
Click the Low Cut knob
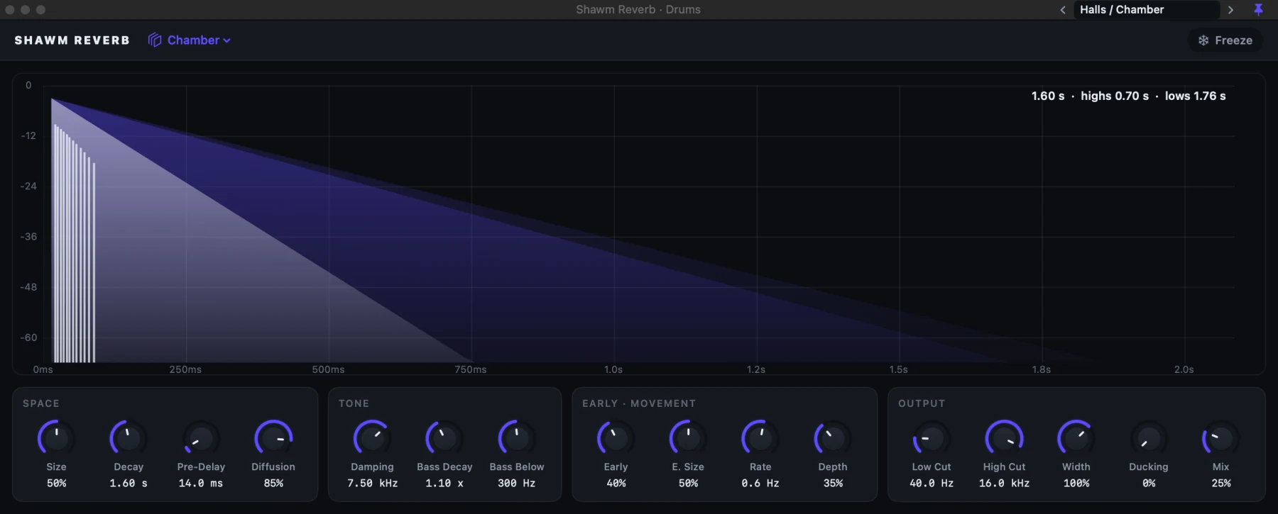pos(932,438)
